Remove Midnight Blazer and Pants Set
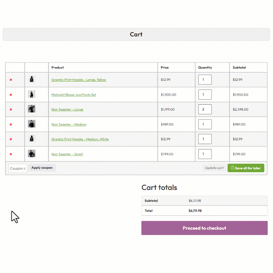This screenshot has width=273, height=273. coord(11,95)
